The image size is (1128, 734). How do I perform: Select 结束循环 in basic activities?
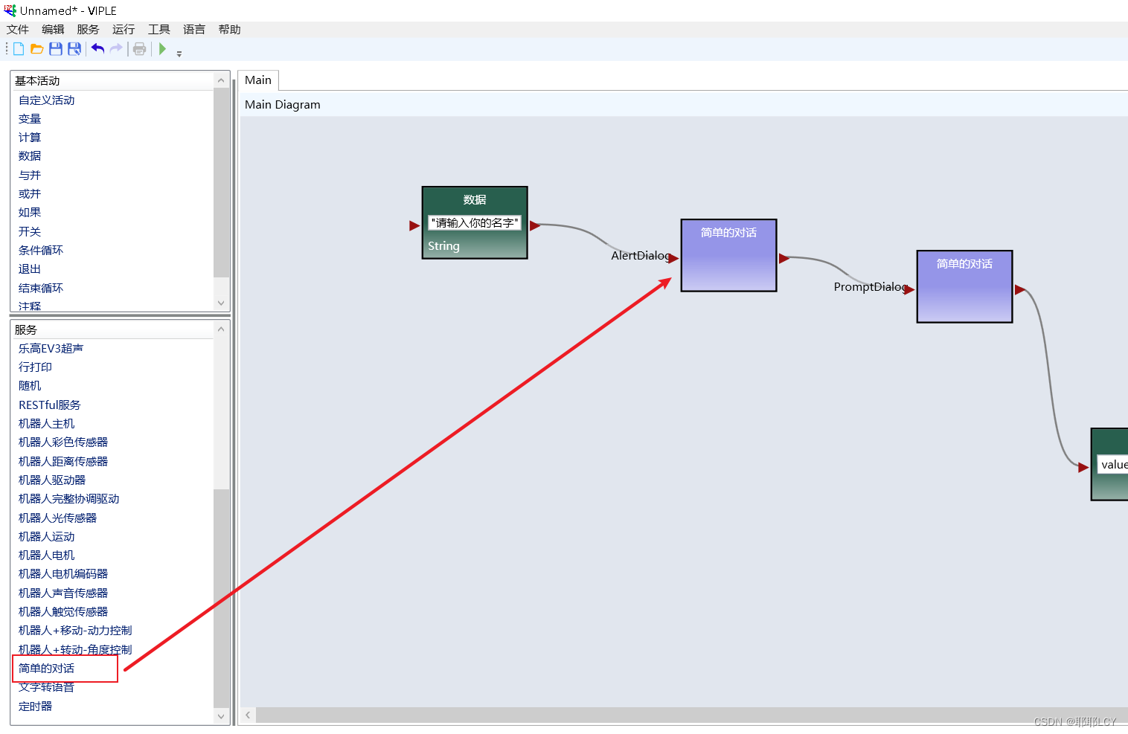click(41, 289)
